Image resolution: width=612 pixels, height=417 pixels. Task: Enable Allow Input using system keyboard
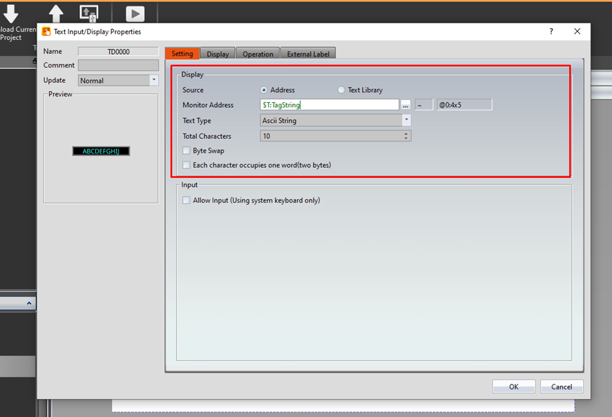point(187,201)
